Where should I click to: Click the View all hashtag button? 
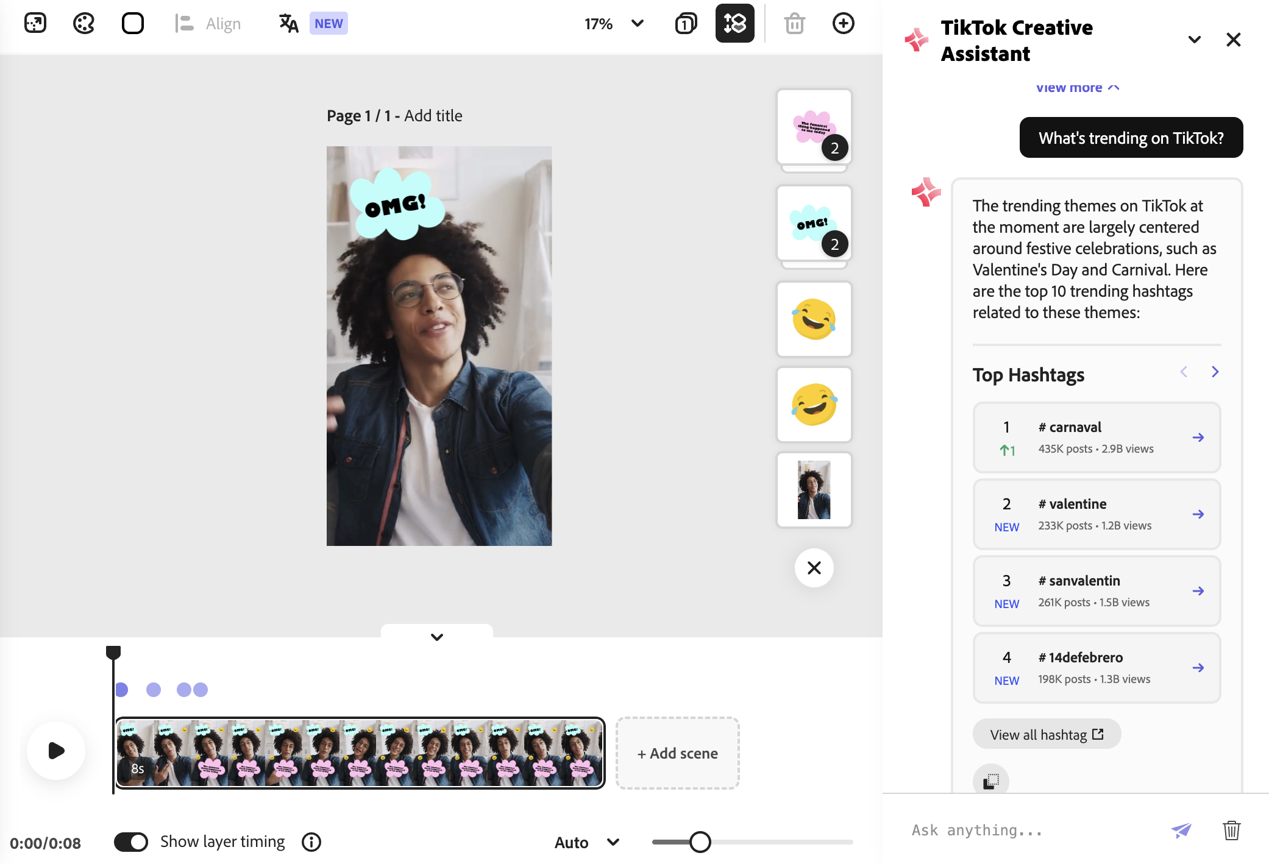(x=1046, y=734)
